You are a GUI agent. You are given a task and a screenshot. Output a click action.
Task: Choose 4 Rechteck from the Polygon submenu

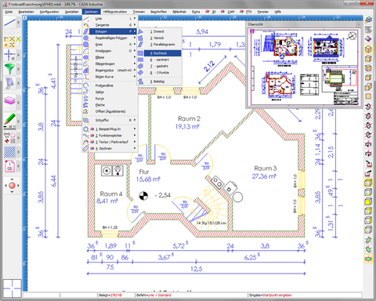coord(159,53)
